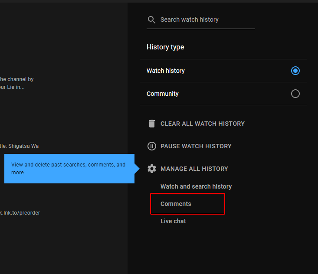Open Watch and search history link

[196, 186]
